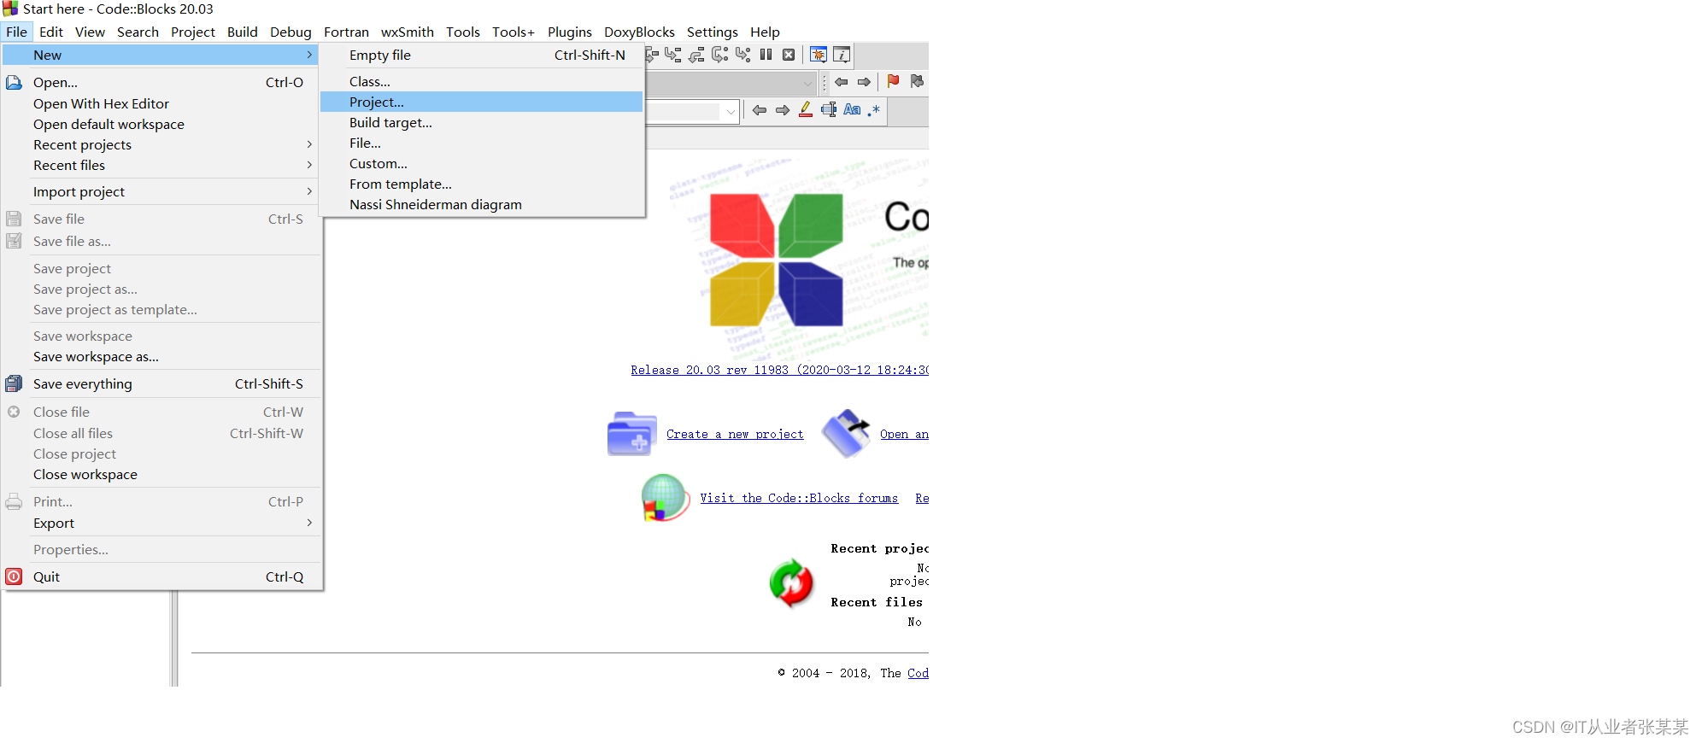
Task: Open the DoxyBlocks menu
Action: tap(639, 32)
